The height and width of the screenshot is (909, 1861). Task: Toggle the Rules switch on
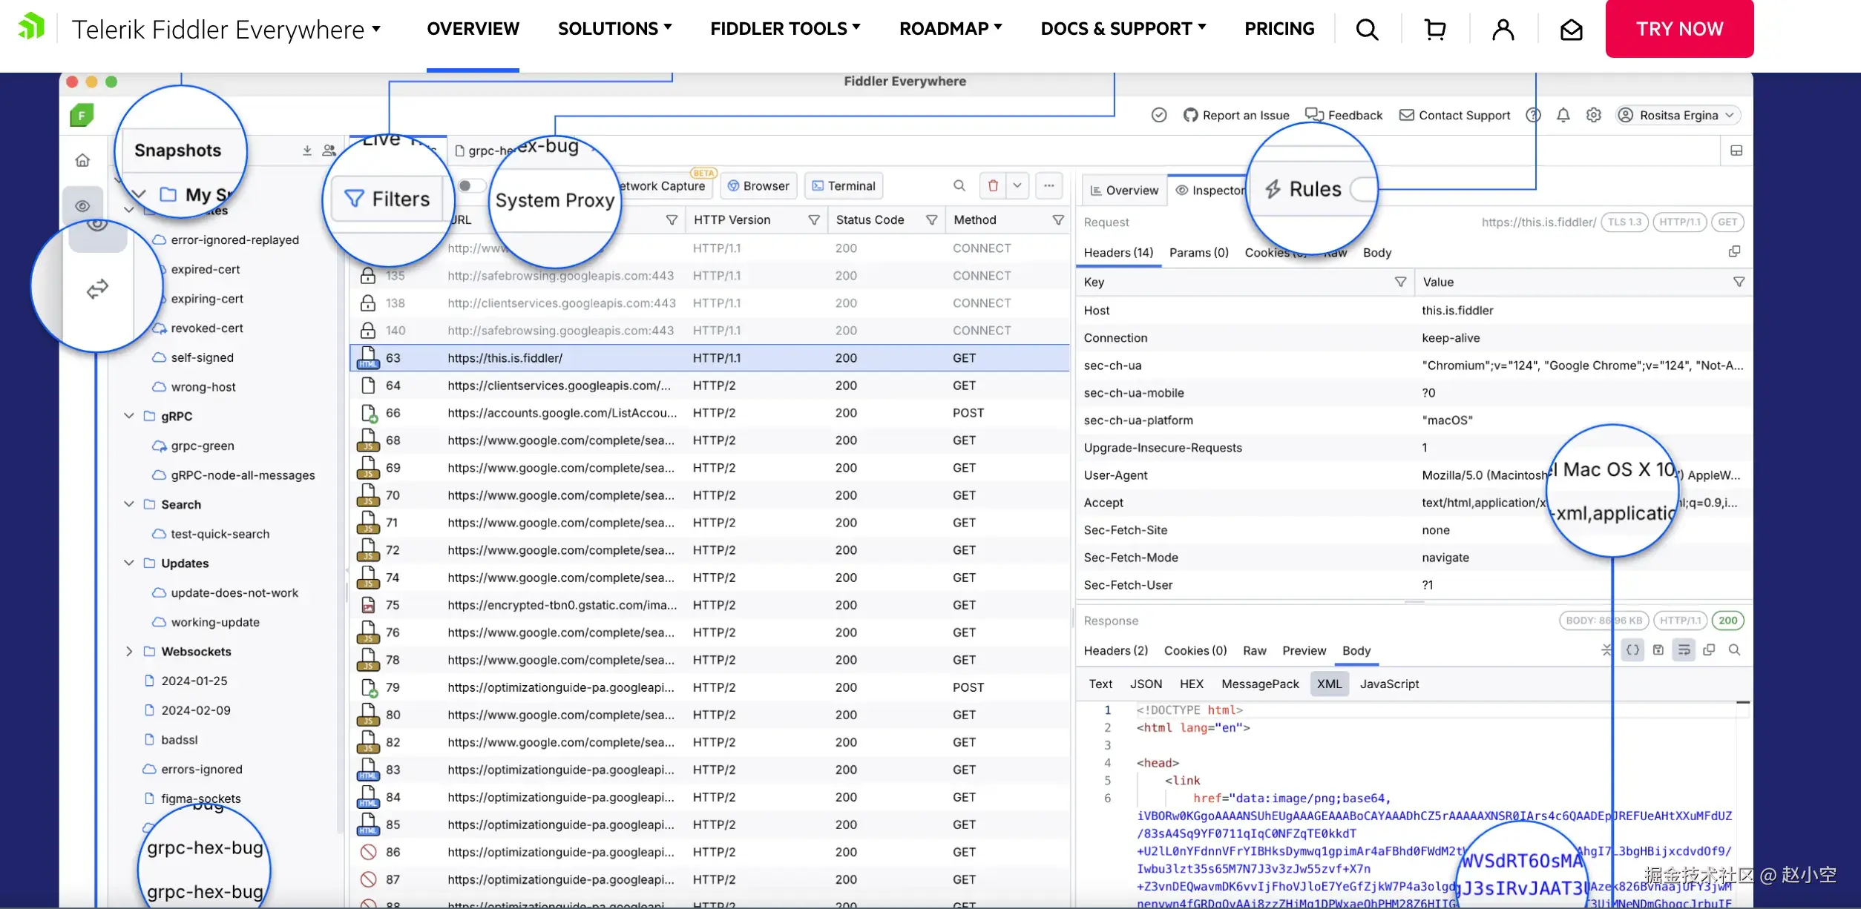coord(1364,189)
